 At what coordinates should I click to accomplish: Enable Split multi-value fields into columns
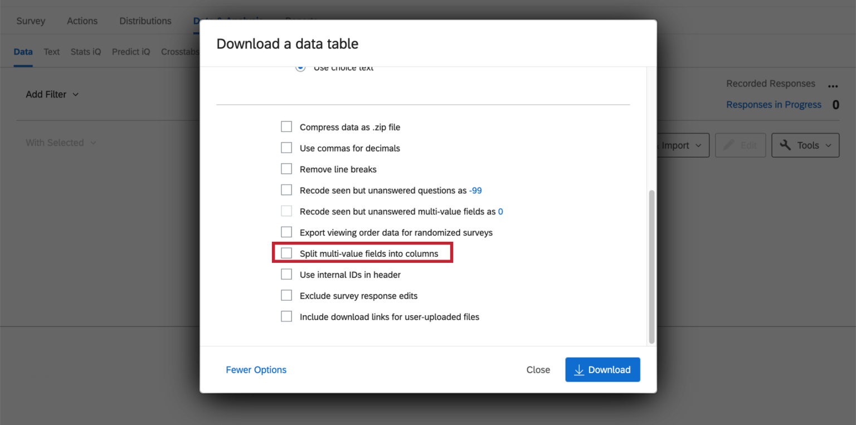286,252
